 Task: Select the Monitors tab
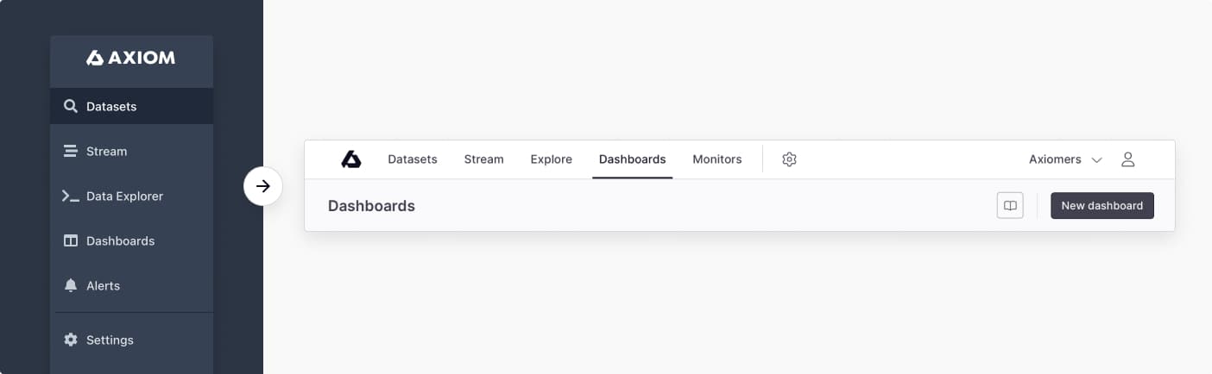point(717,159)
